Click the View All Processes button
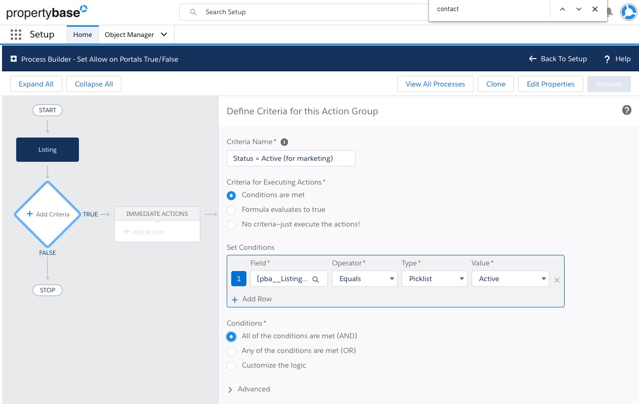 click(435, 84)
